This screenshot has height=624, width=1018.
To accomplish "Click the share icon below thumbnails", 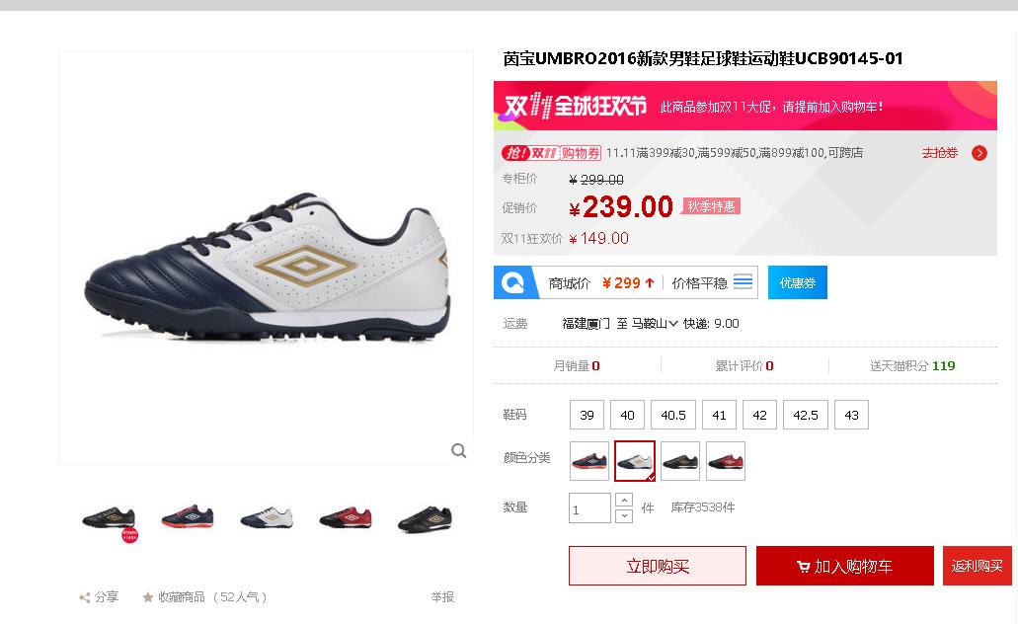I will pos(84,597).
